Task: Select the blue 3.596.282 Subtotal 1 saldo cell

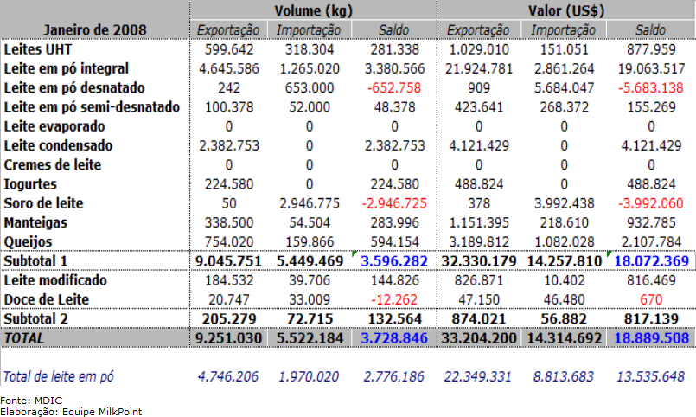Action: coord(393,260)
